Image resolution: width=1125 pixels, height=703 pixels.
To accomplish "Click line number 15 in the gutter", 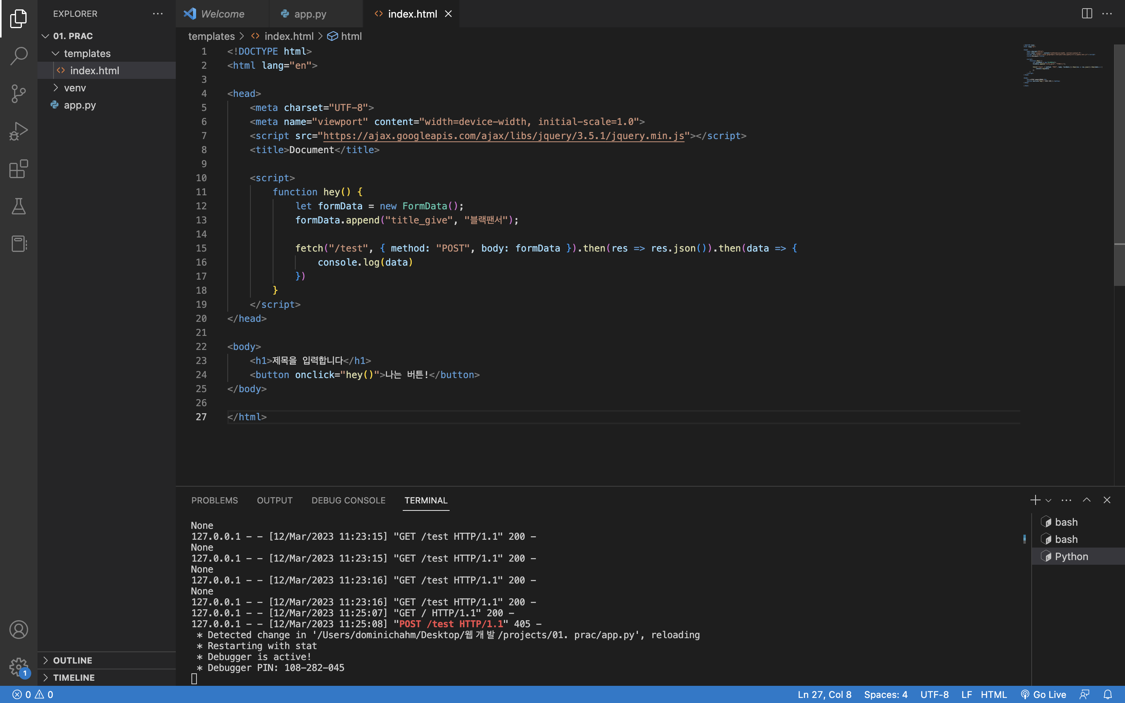I will (x=201, y=248).
